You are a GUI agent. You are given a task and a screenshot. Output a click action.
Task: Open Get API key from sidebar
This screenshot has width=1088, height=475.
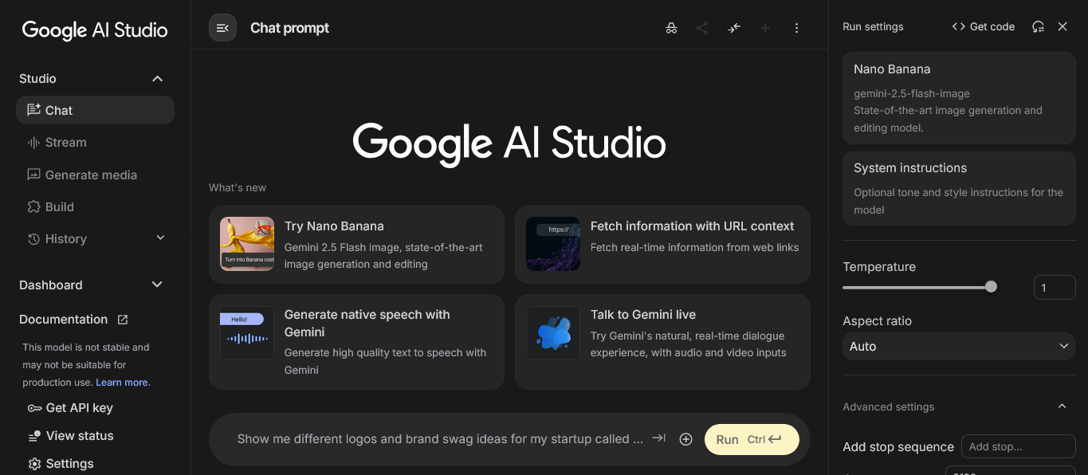click(x=70, y=408)
